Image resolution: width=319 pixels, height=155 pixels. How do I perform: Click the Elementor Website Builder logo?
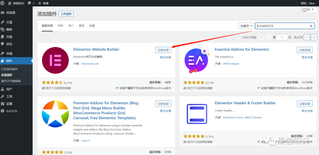(x=56, y=60)
